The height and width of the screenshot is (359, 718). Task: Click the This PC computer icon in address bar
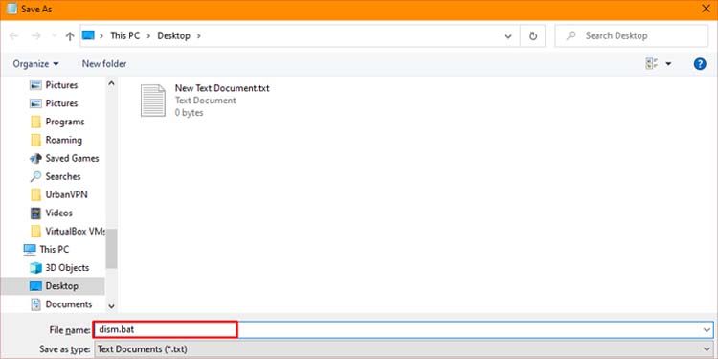click(x=87, y=35)
